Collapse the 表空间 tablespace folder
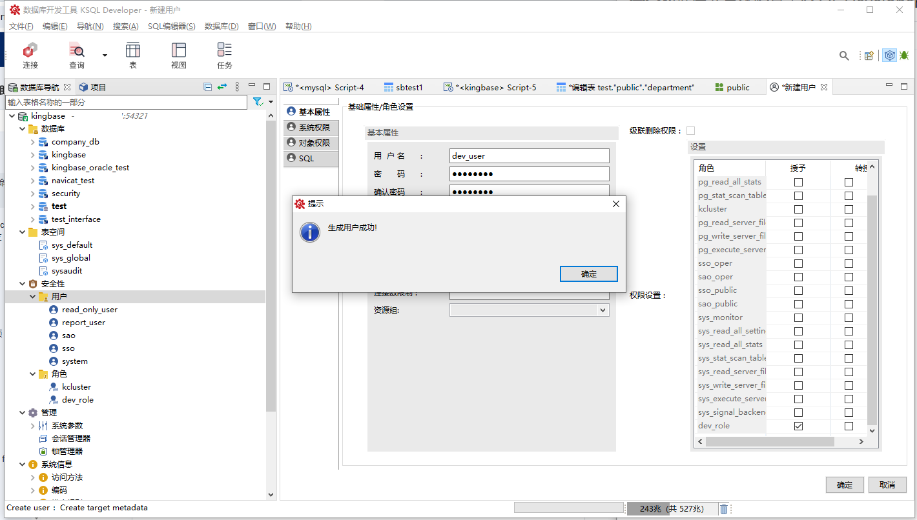Screen dimensions: 917x520 pyautogui.click(x=22, y=232)
